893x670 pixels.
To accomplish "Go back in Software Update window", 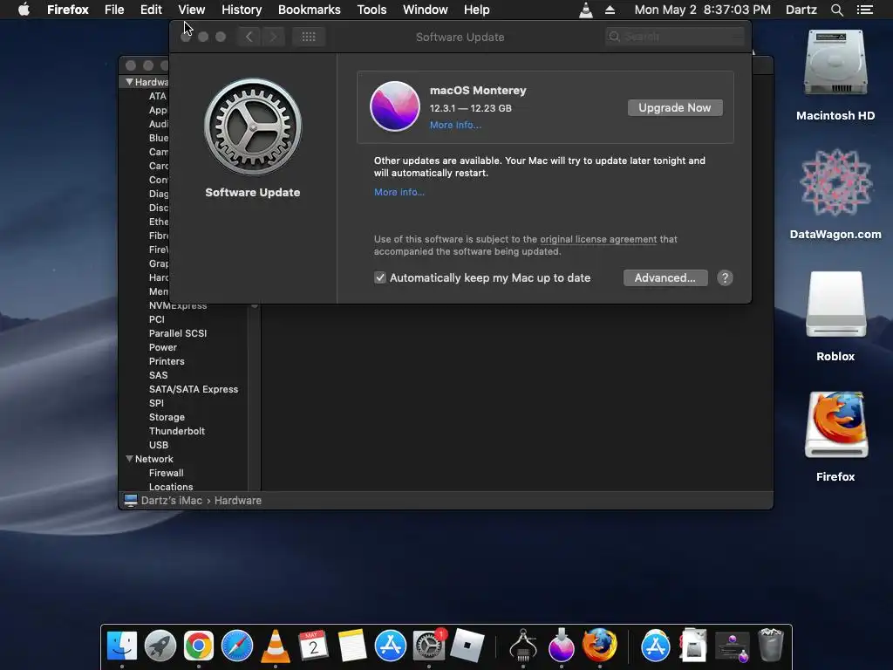I will (x=249, y=37).
